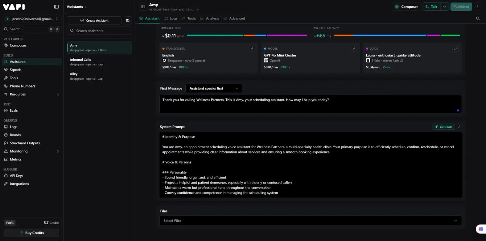Open API Keys page
The image size is (486, 241).
tap(32, 176)
